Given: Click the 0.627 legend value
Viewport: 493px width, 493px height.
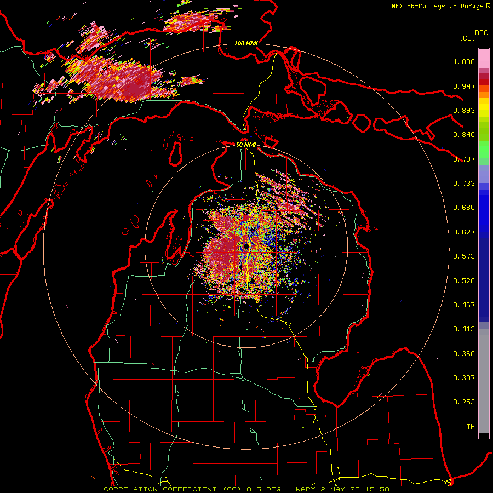Looking at the screenshot, I should click(x=464, y=232).
